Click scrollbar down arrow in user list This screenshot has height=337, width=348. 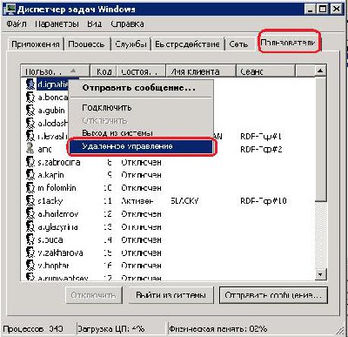pyautogui.click(x=320, y=273)
